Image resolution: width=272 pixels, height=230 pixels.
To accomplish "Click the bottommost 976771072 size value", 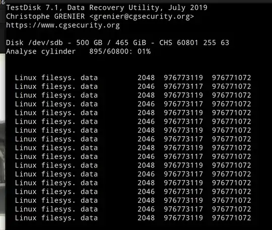I will click(x=231, y=218).
